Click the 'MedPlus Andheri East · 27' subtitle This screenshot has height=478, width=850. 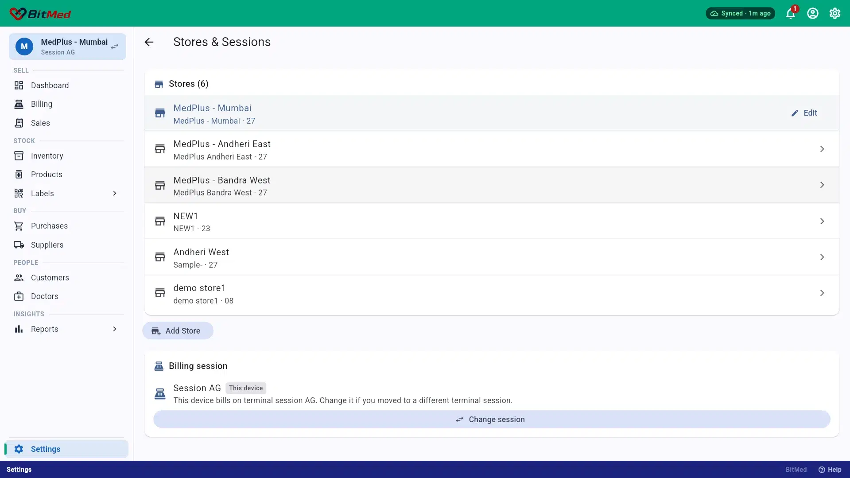click(220, 157)
